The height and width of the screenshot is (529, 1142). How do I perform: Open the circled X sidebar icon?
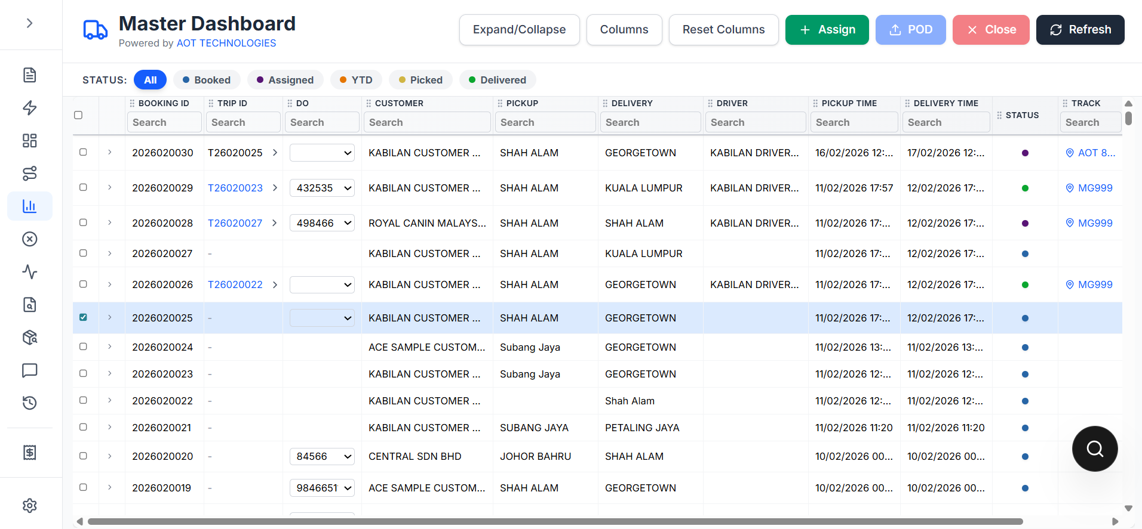point(30,239)
